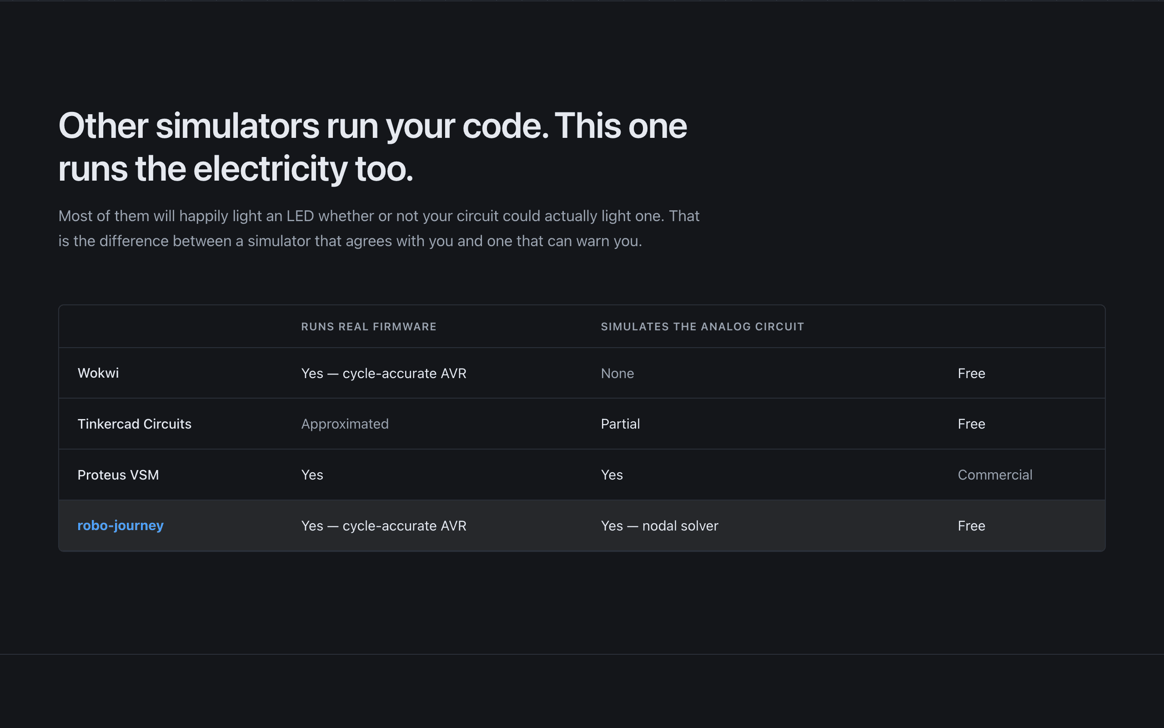
Task: Click the "Approximated" cell for Tinkercad Circuits
Action: point(344,424)
